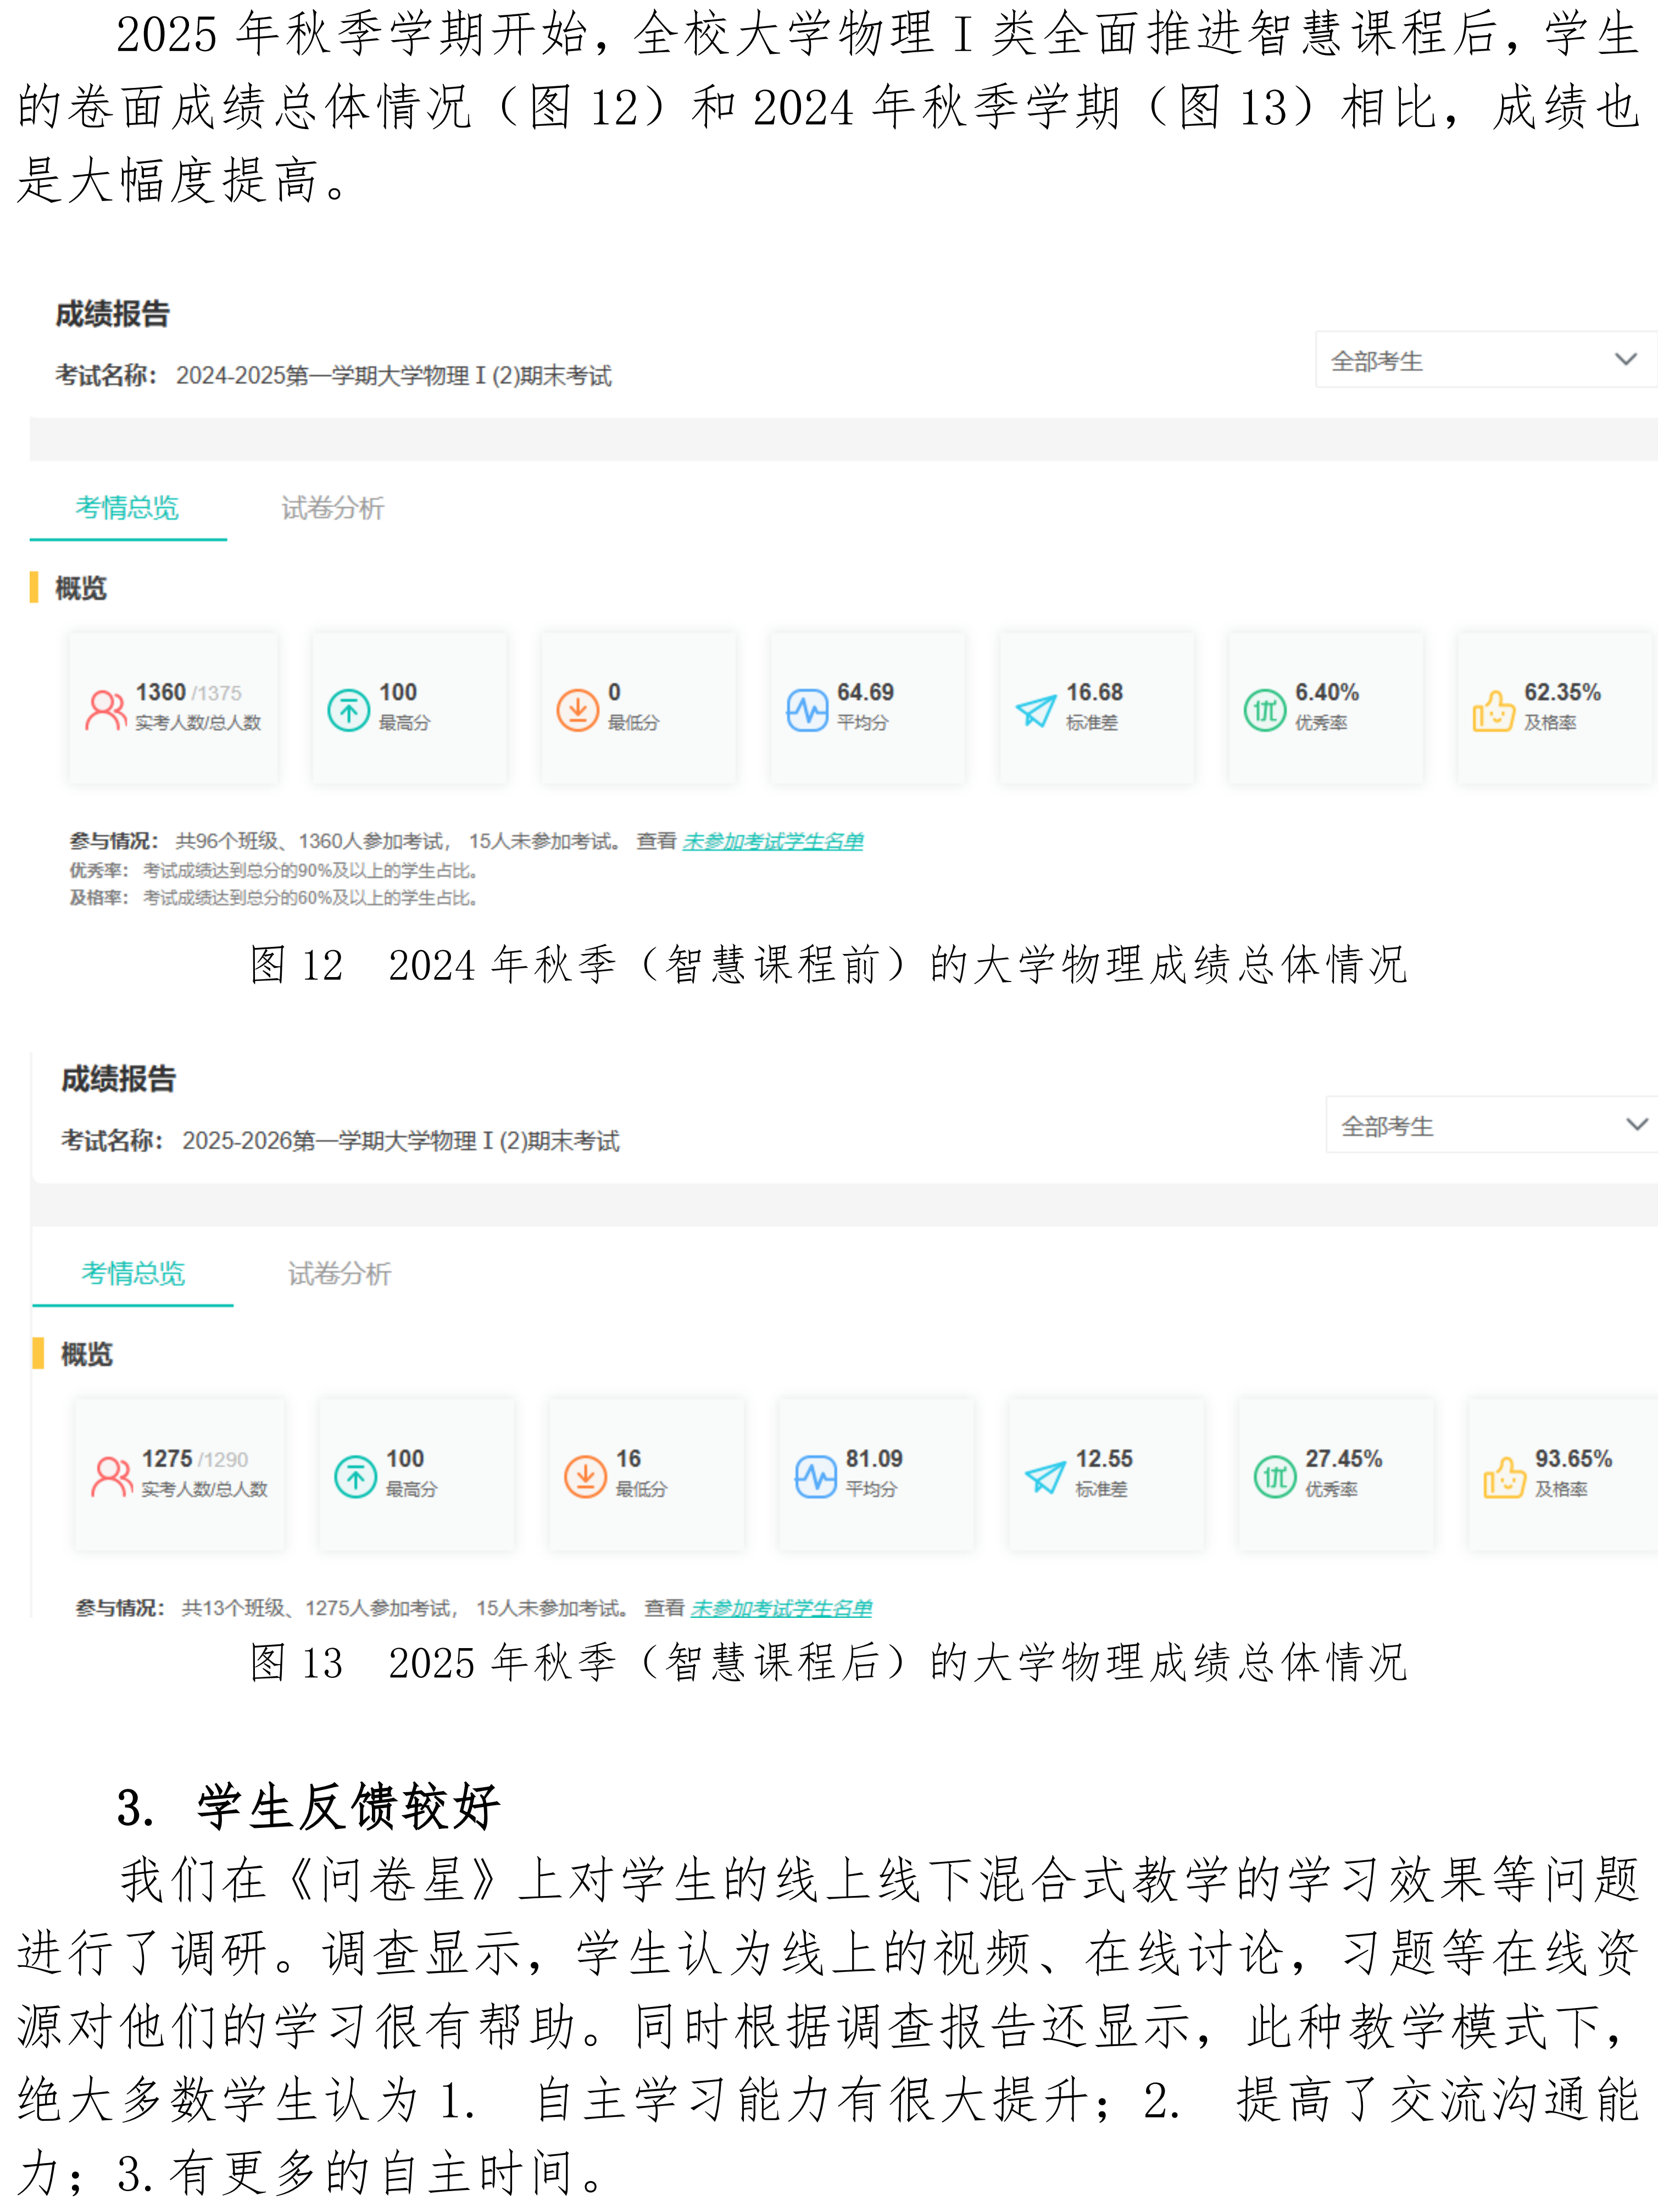Select the 考情总览 tab in the lower report

coord(133,1273)
